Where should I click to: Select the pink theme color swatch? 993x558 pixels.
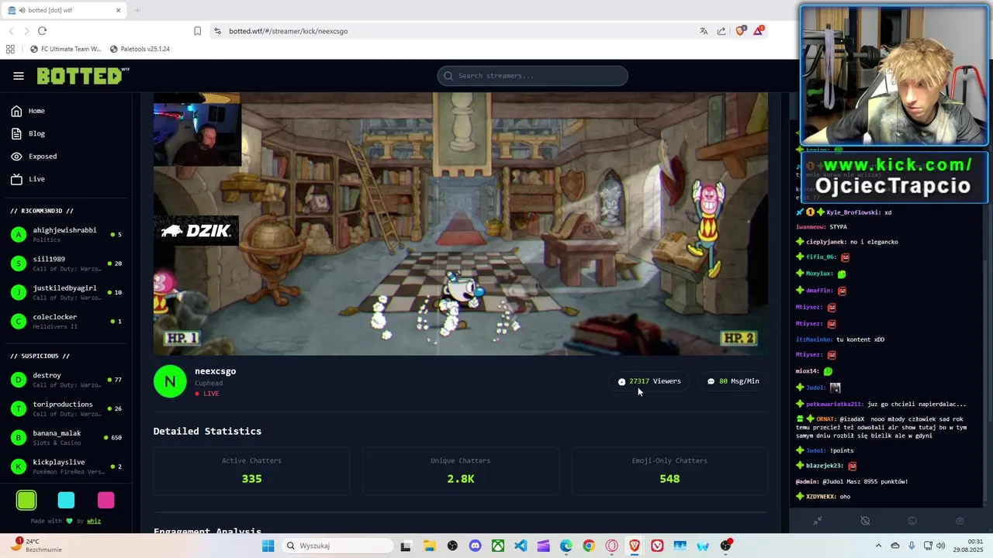106,501
